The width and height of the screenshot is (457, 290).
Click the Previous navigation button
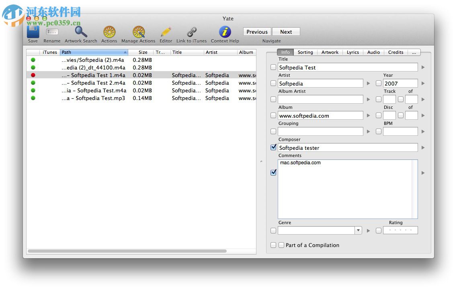click(256, 32)
